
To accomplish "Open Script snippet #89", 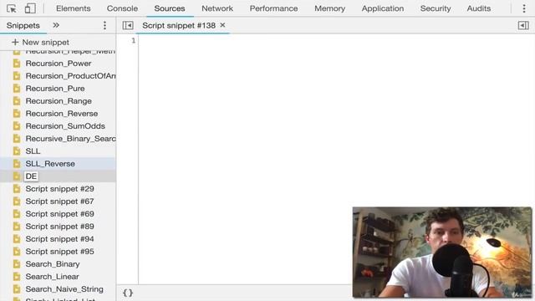I will [59, 227].
